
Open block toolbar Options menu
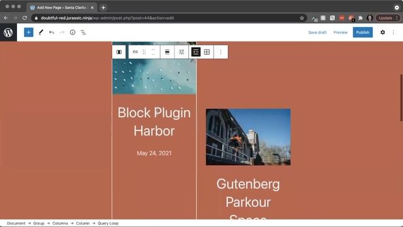point(220,52)
